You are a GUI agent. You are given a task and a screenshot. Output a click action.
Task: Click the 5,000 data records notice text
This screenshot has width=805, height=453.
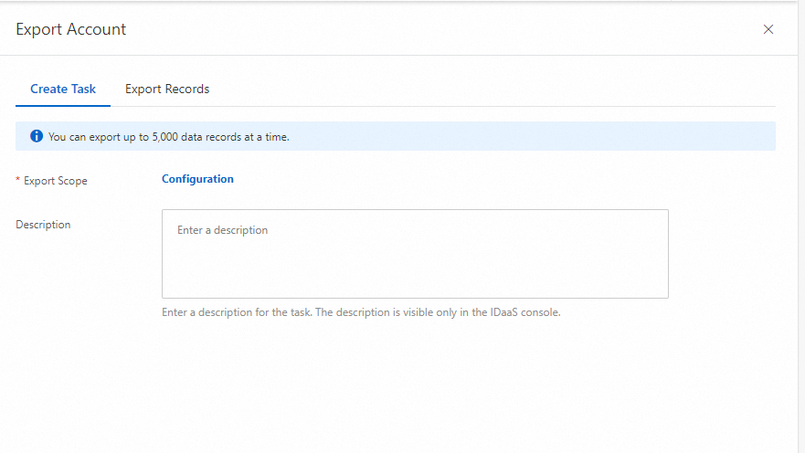pyautogui.click(x=169, y=137)
